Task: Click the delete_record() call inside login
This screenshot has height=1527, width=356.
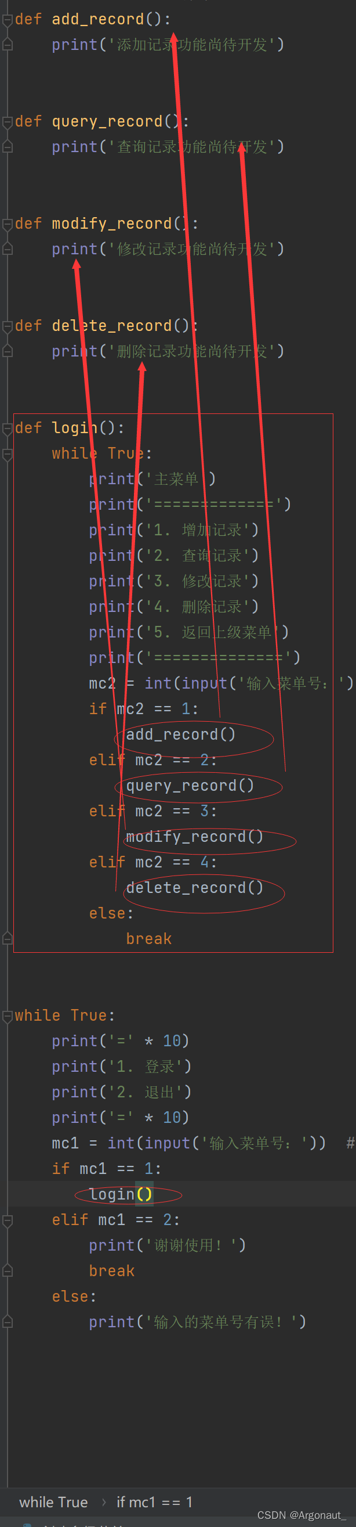Action: [x=195, y=887]
